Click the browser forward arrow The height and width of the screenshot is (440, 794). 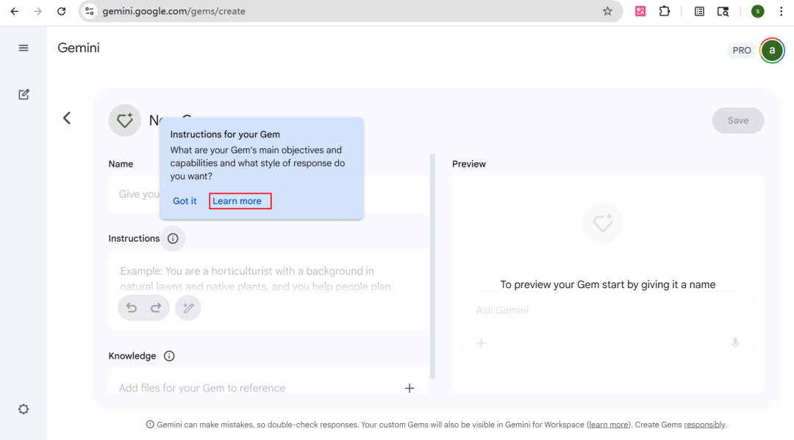point(37,11)
